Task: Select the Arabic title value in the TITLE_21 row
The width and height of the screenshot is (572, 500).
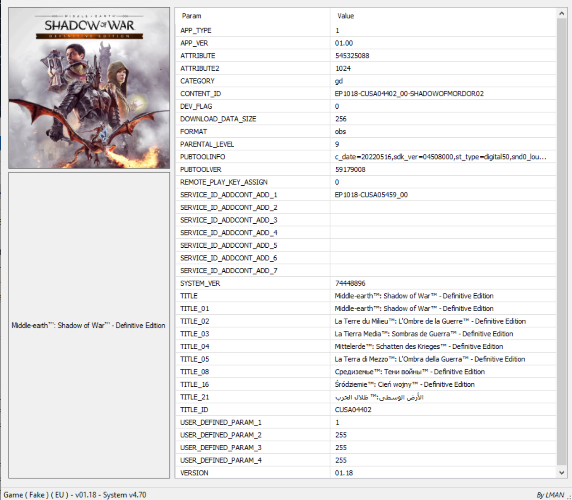Action: tap(379, 397)
